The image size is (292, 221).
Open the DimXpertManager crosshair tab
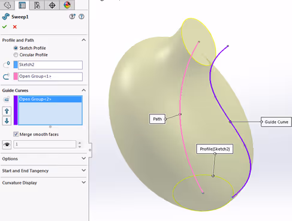52,5
